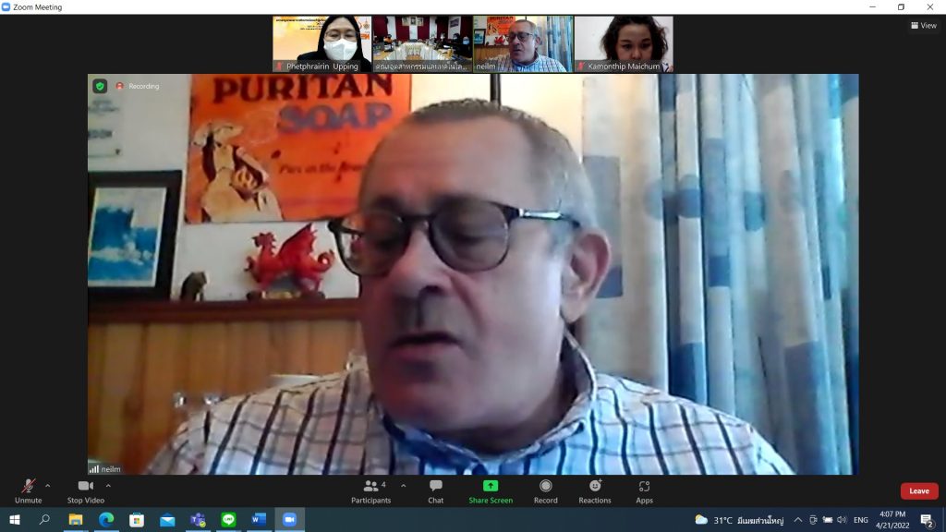This screenshot has height=532, width=946.
Task: Expand video options arrow beside Stop Video
Action: coord(108,485)
